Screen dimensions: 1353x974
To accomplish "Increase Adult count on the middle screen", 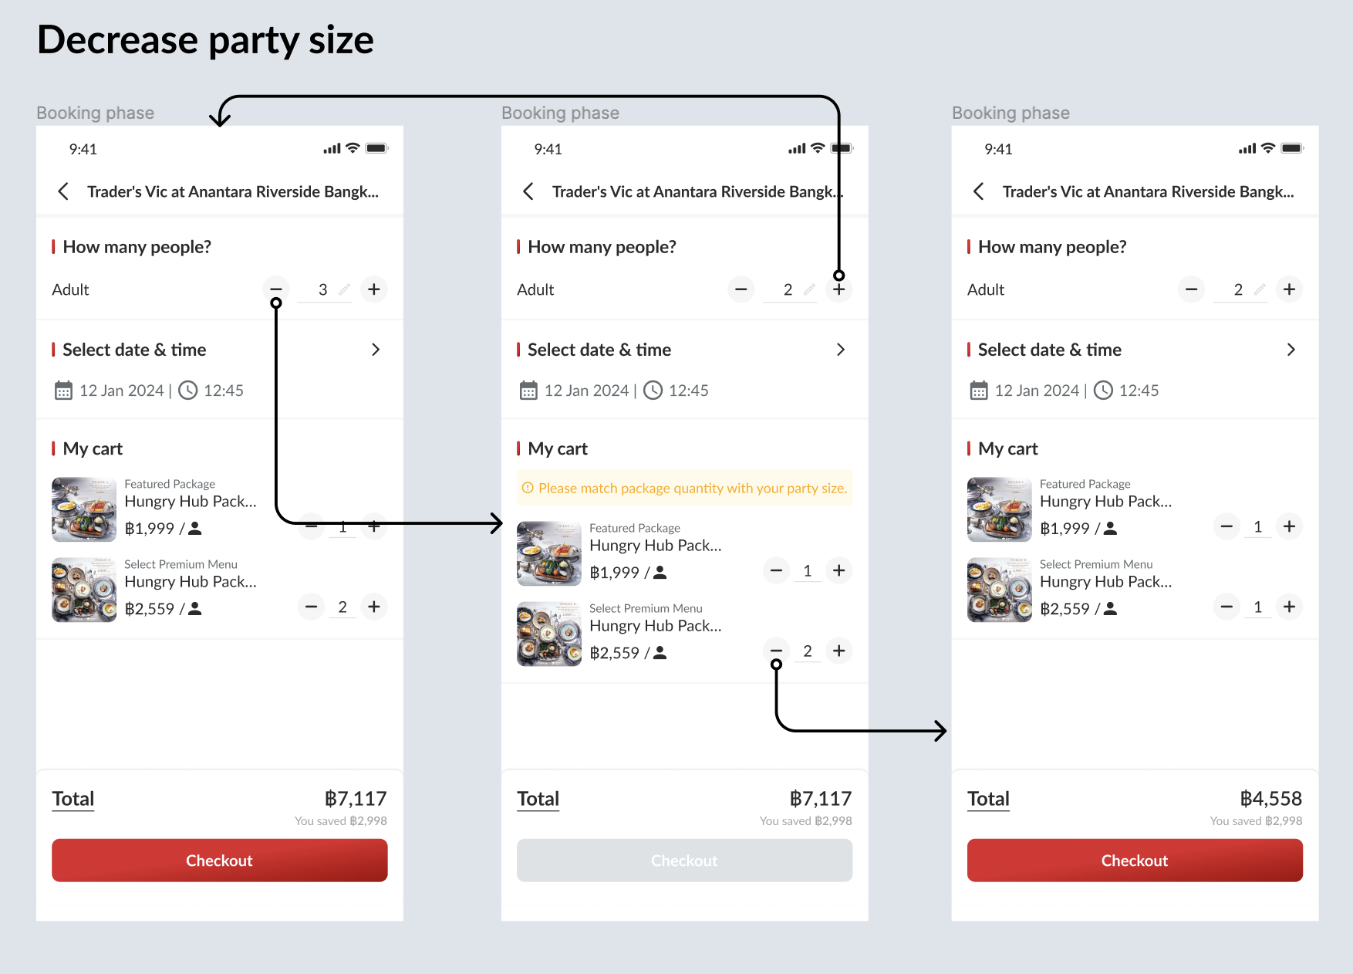I will 839,289.
